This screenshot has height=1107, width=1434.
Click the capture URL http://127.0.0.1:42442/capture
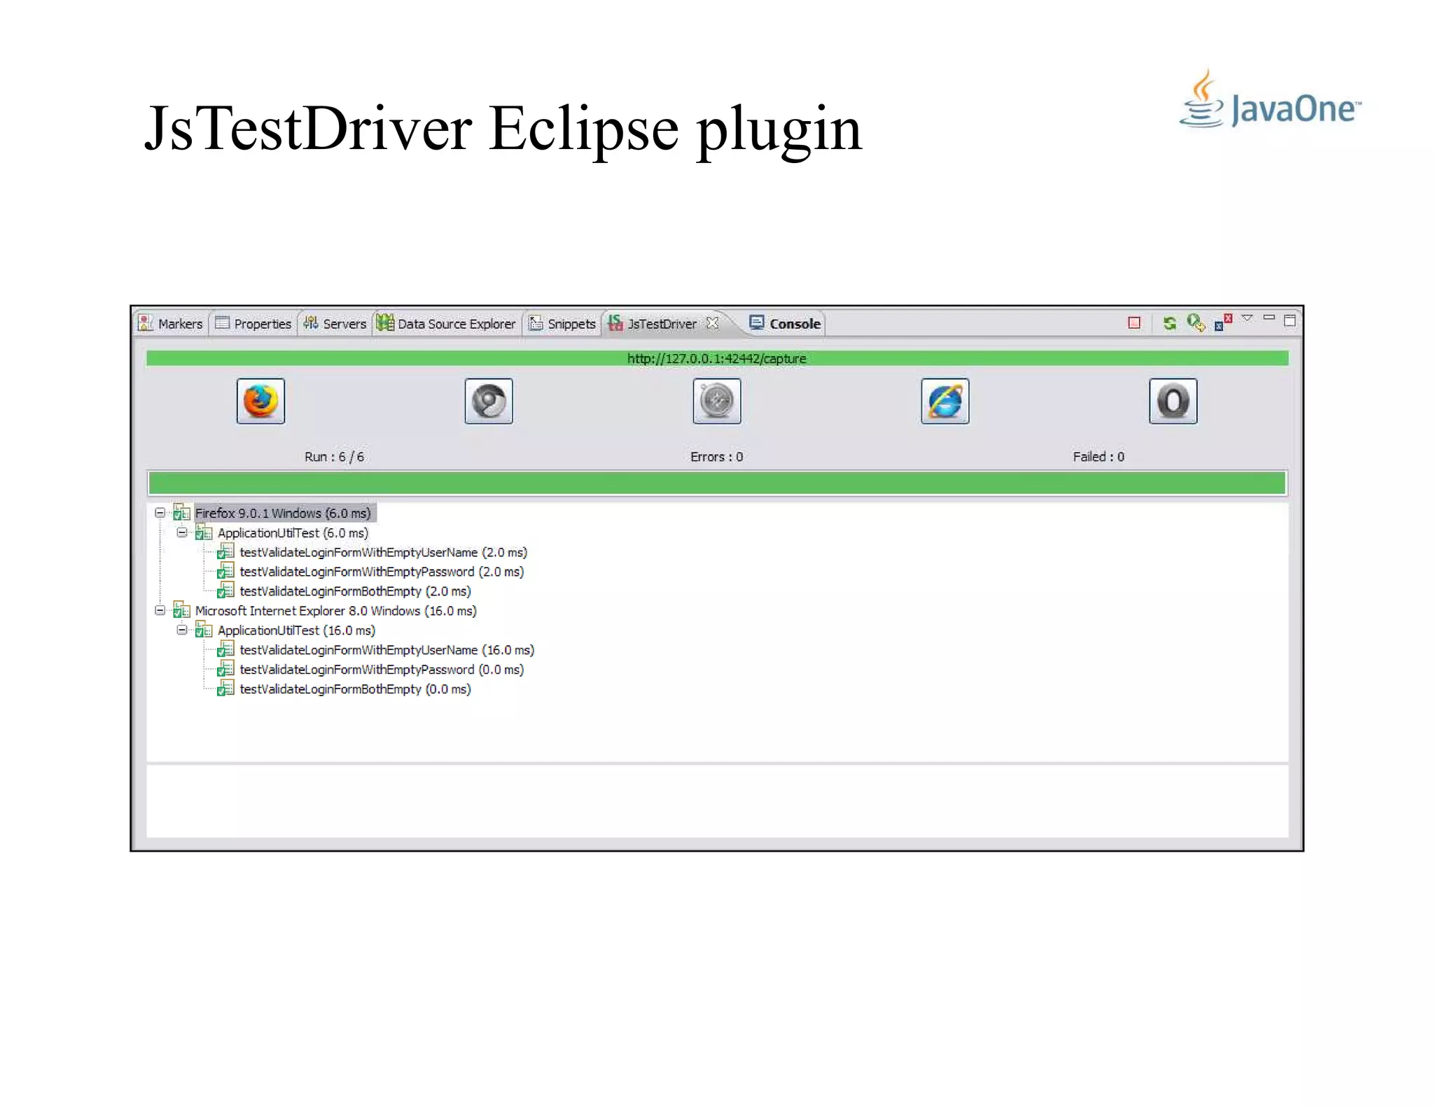click(x=716, y=358)
